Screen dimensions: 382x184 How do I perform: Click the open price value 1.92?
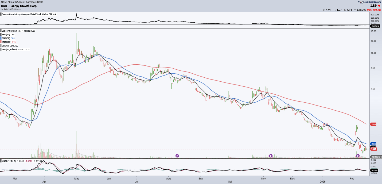[329, 10]
